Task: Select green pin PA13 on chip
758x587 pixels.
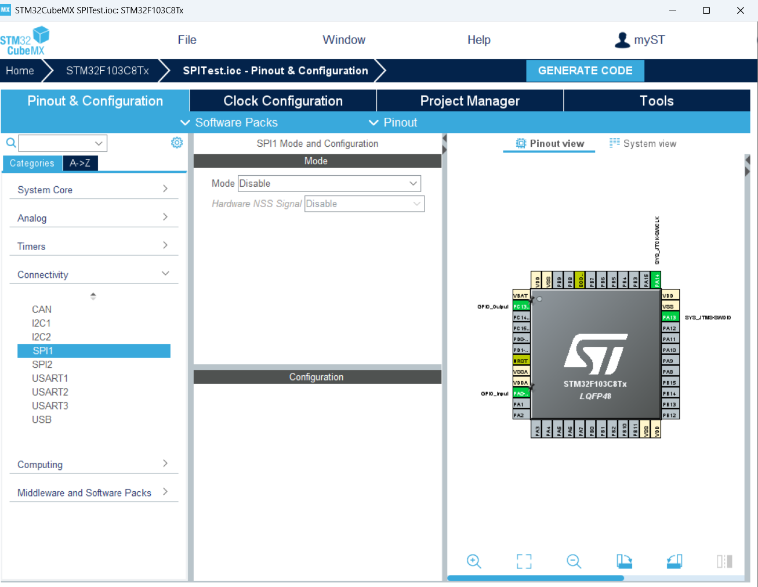Action: [x=670, y=317]
